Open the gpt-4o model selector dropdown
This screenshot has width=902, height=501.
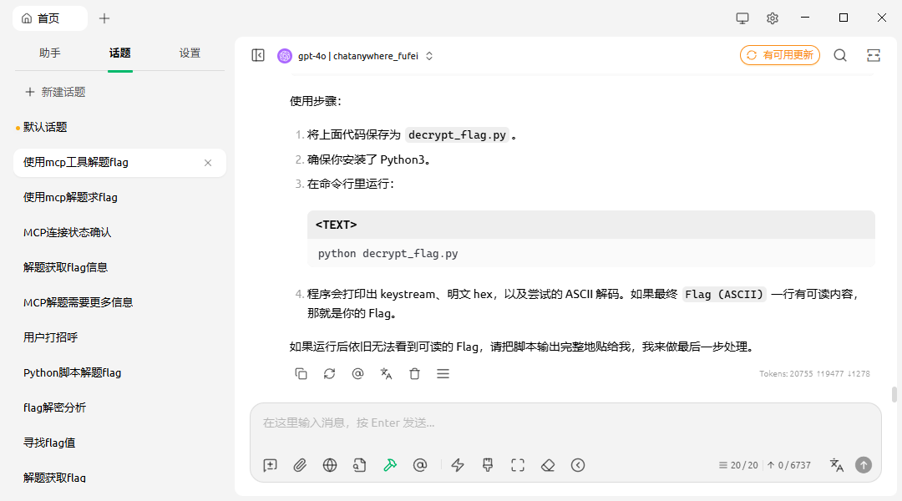point(357,56)
